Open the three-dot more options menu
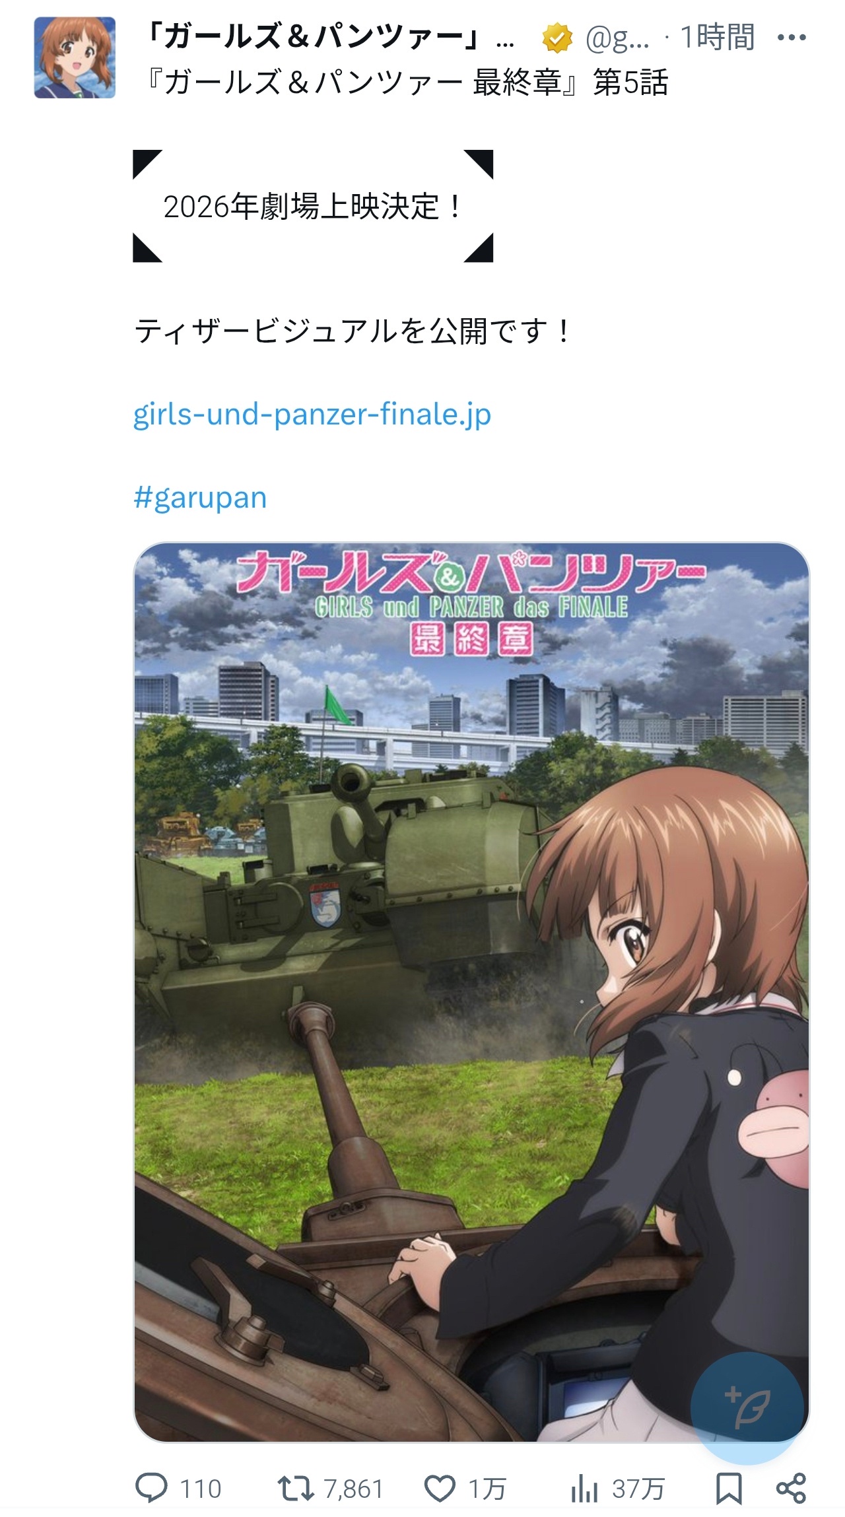845x1517 pixels. (x=792, y=38)
